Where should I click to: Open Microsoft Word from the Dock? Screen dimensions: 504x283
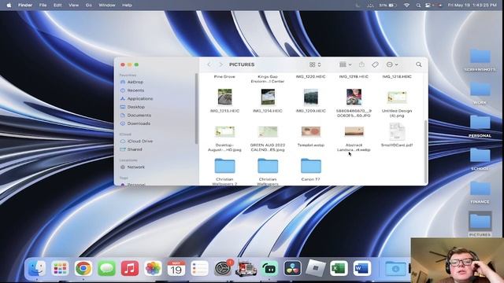pyautogui.click(x=362, y=268)
